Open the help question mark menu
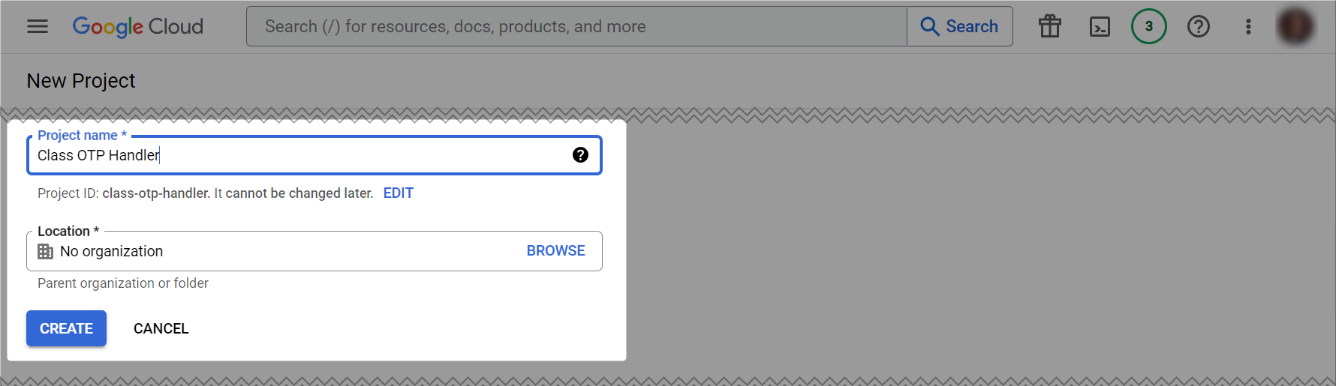The width and height of the screenshot is (1336, 386). pyautogui.click(x=1199, y=26)
